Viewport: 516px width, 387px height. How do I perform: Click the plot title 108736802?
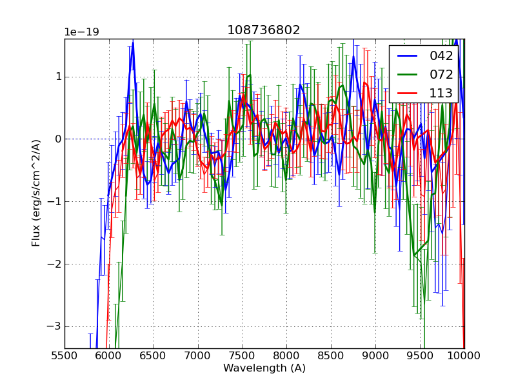coord(264,30)
